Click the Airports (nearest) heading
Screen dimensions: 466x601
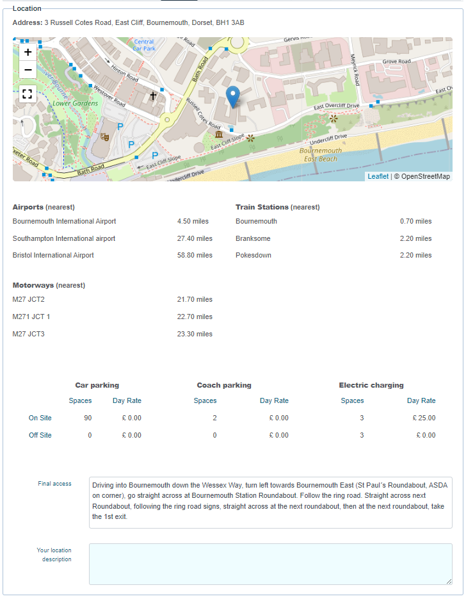pos(44,207)
